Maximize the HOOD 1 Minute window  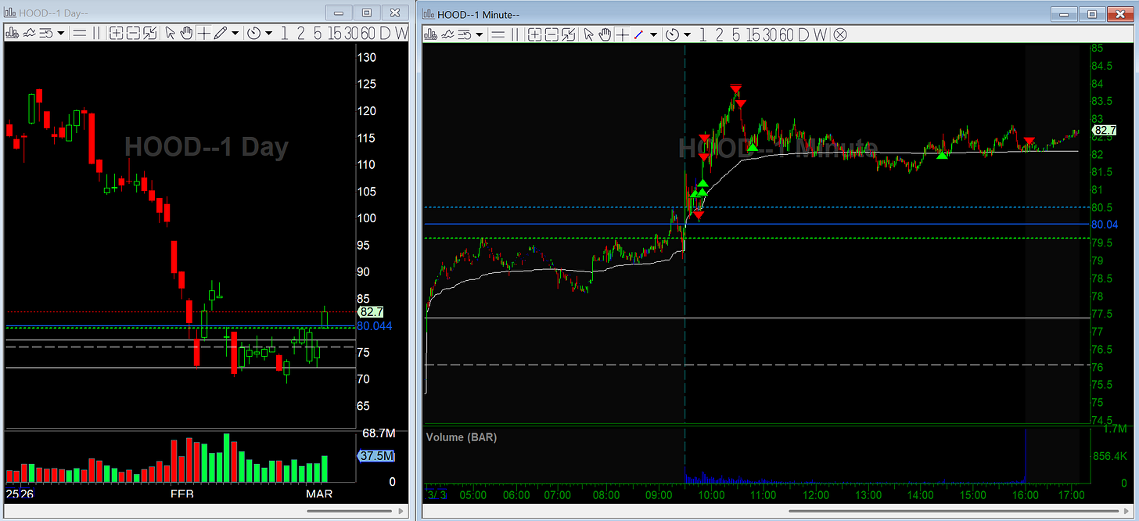click(x=1093, y=14)
